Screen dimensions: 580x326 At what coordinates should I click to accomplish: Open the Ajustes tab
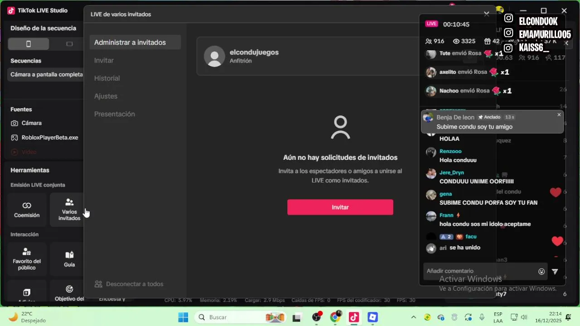coord(106,96)
